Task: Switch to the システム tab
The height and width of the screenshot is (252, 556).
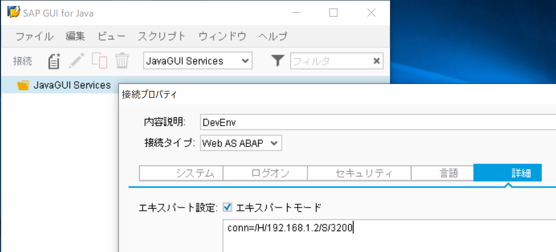Action: 181,173
